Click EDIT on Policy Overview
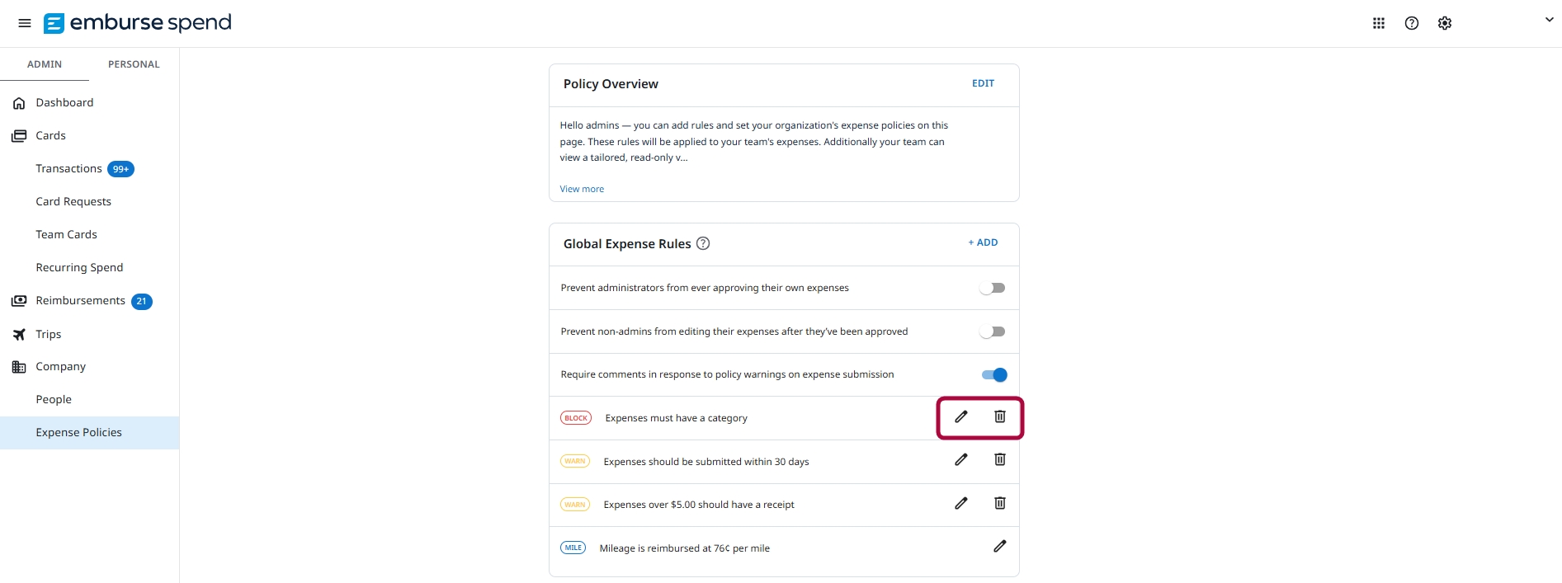The height and width of the screenshot is (583, 1562). click(983, 83)
